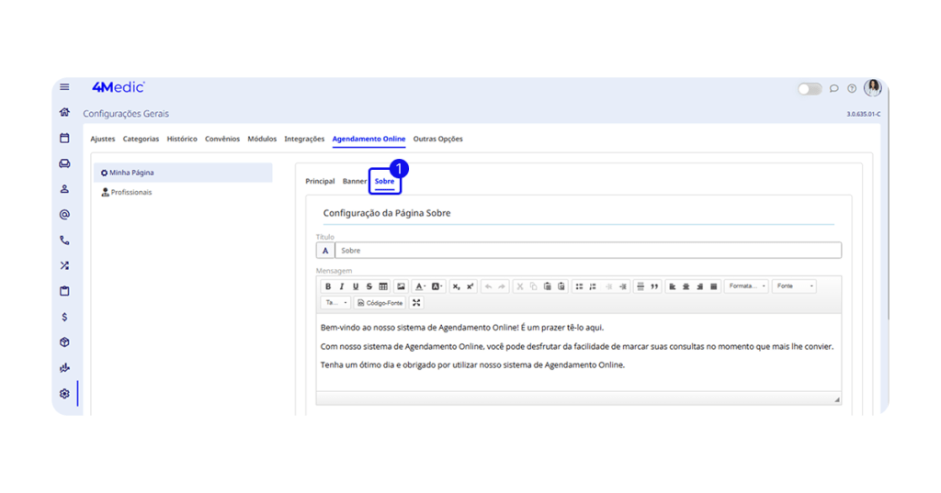This screenshot has height=493, width=941.
Task: Toggle the switch in the top bar
Action: coord(810,89)
